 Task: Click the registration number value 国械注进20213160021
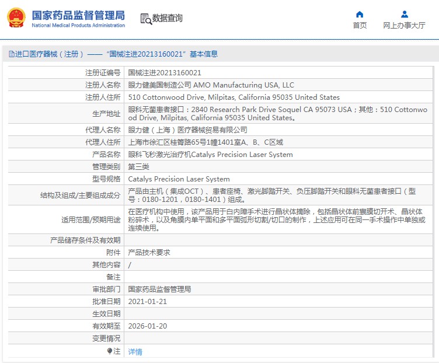(165, 73)
